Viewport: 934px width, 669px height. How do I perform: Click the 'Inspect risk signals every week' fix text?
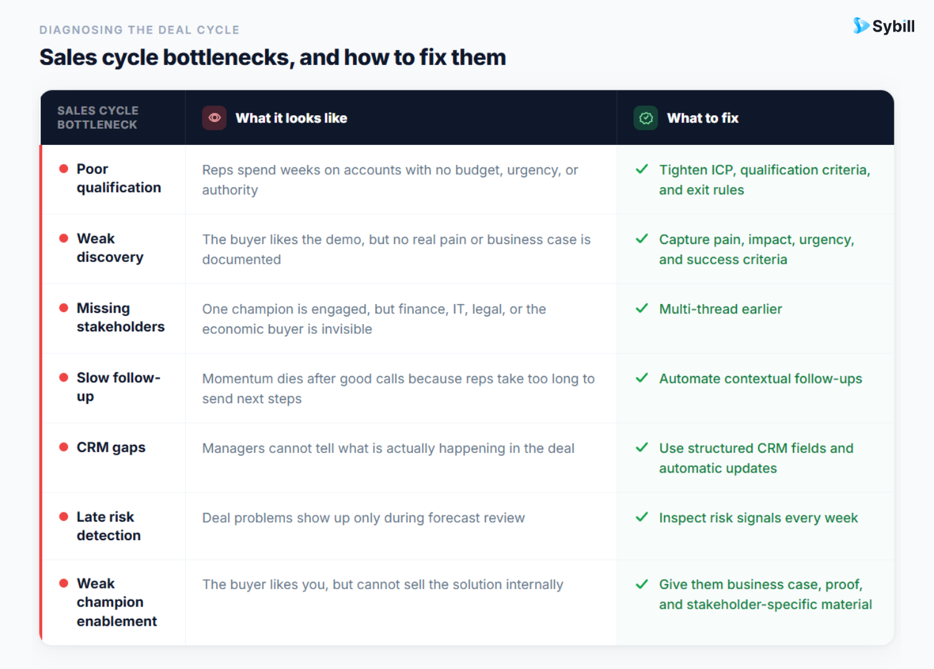pos(759,518)
